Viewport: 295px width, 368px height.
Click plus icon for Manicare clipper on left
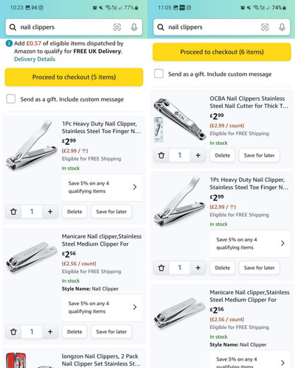pos(50,332)
